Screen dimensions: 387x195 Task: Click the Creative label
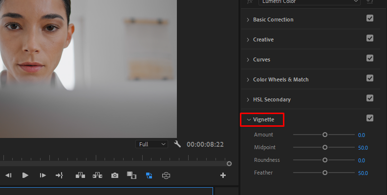[263, 39]
